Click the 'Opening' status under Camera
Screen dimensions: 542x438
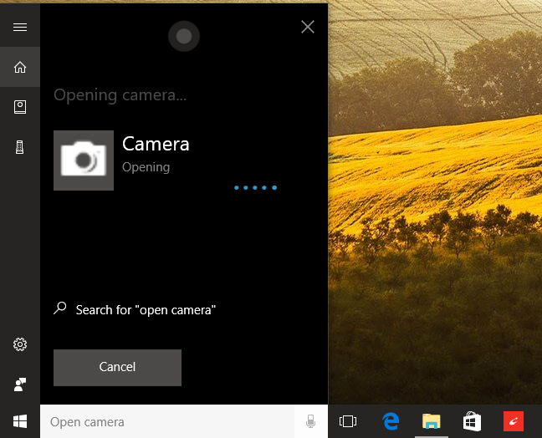[x=146, y=167]
